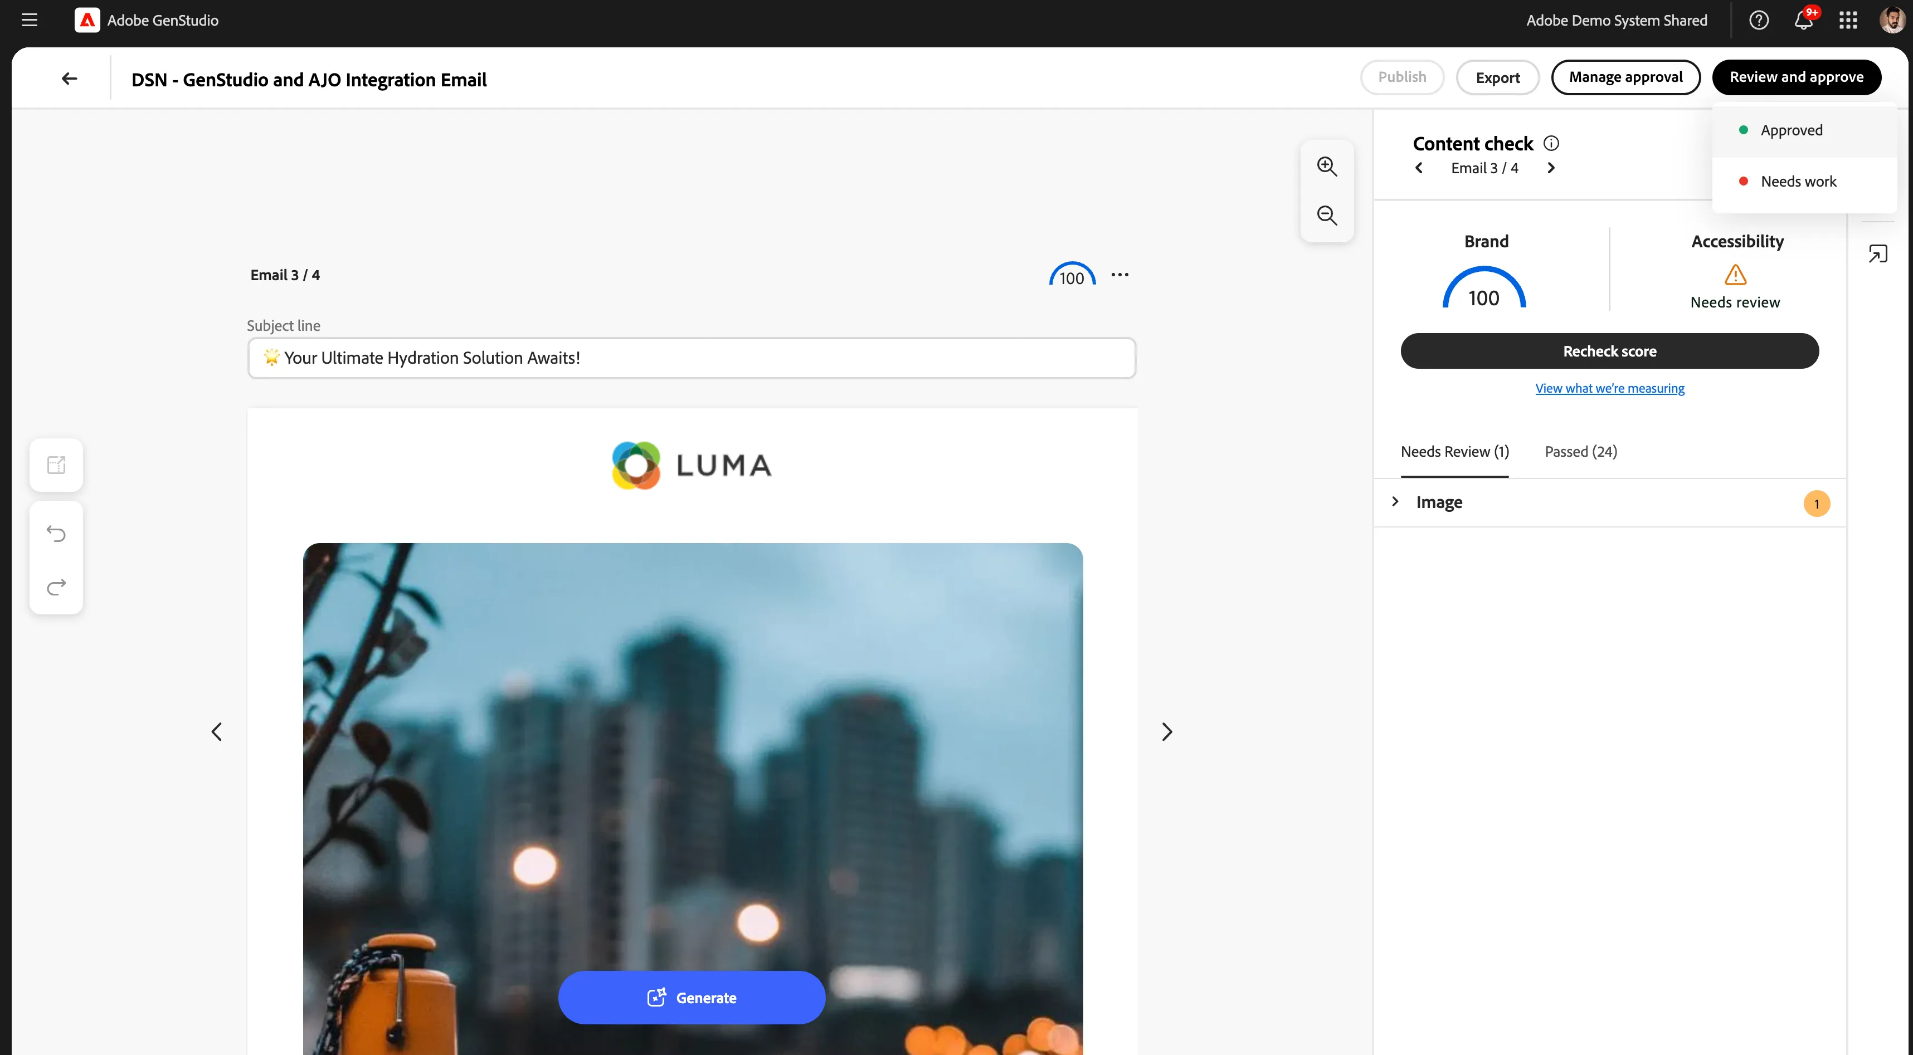Select Approved status option
This screenshot has width=1913, height=1055.
coord(1804,131)
